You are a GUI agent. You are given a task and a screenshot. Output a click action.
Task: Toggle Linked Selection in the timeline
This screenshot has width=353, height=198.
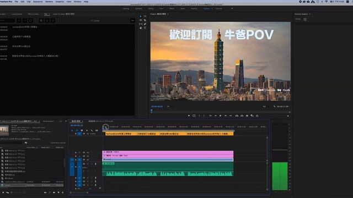click(82, 130)
